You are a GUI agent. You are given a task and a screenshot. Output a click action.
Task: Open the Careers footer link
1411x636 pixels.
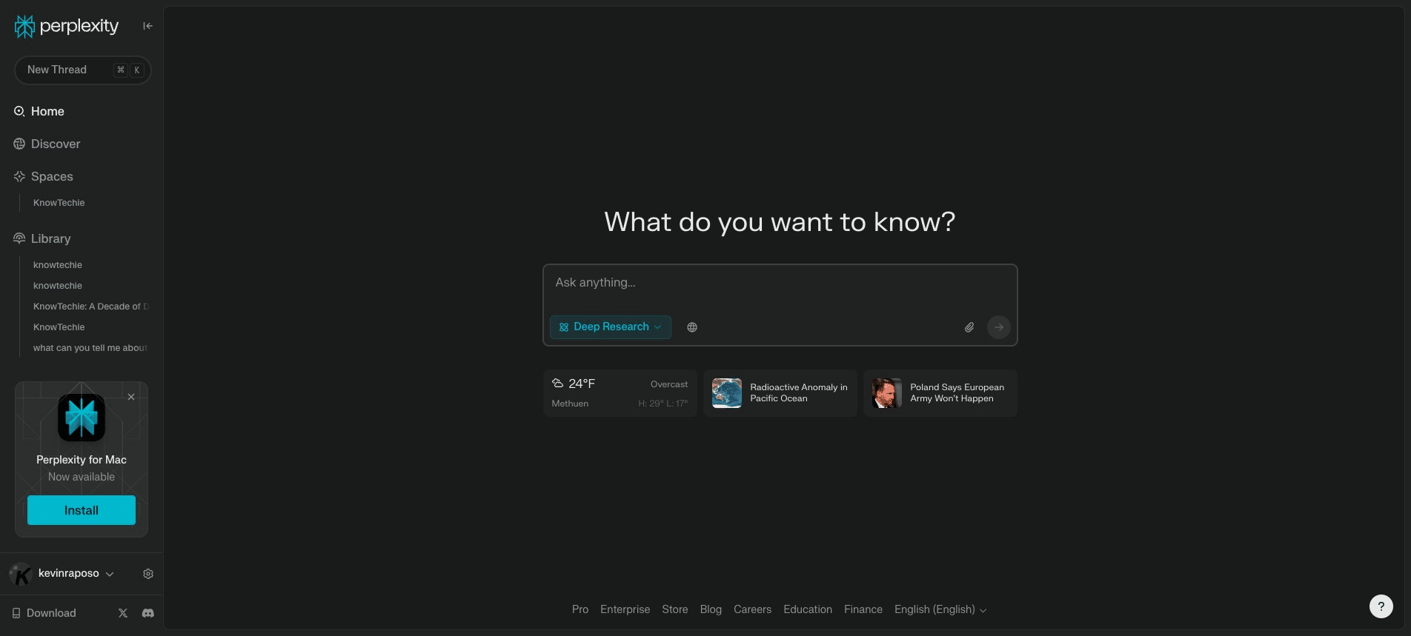click(752, 609)
